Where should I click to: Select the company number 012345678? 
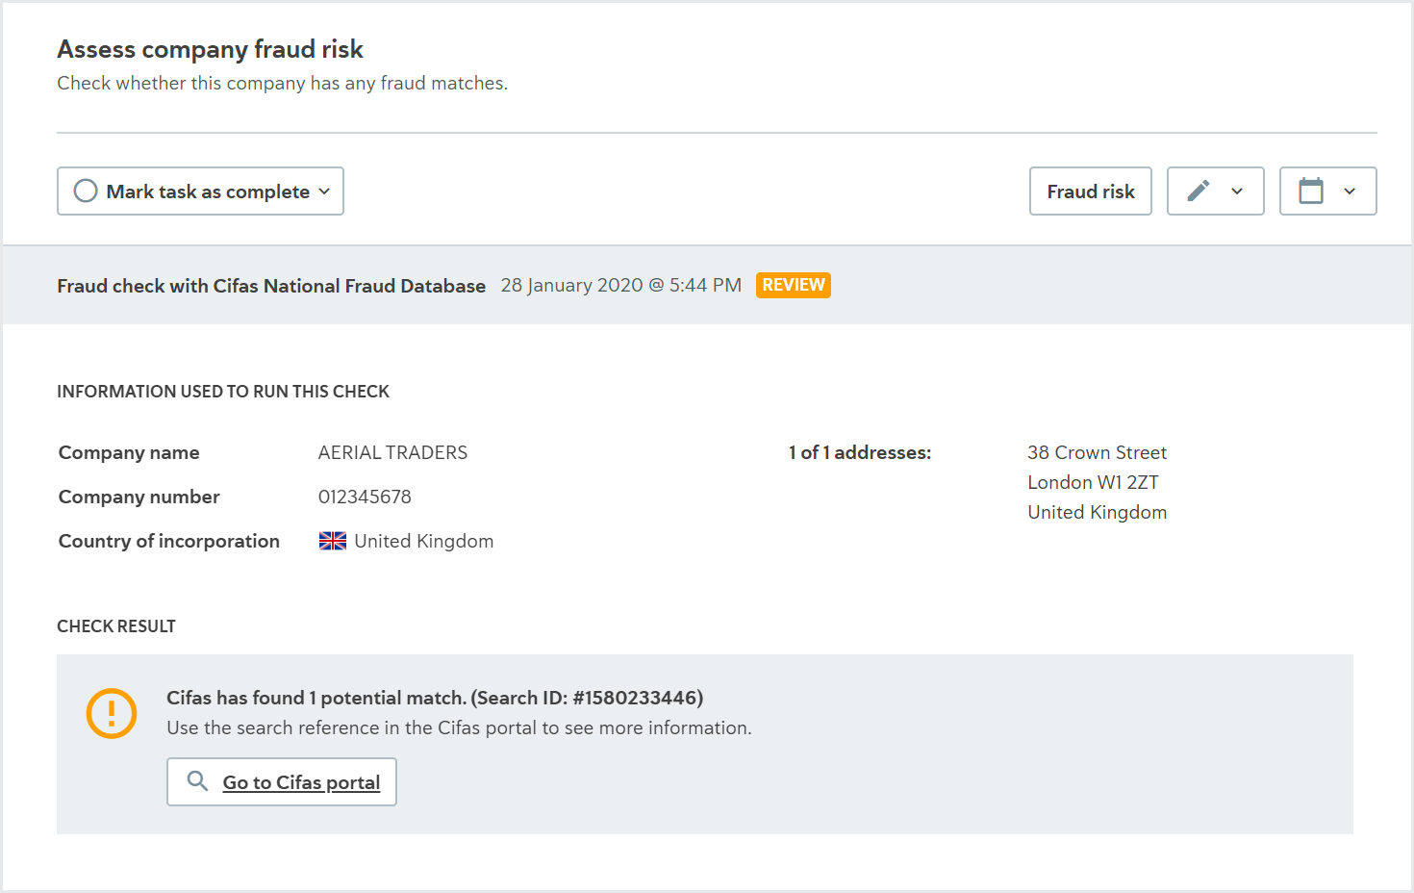click(365, 497)
